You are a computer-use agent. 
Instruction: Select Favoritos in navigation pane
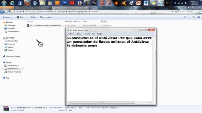click(9, 22)
